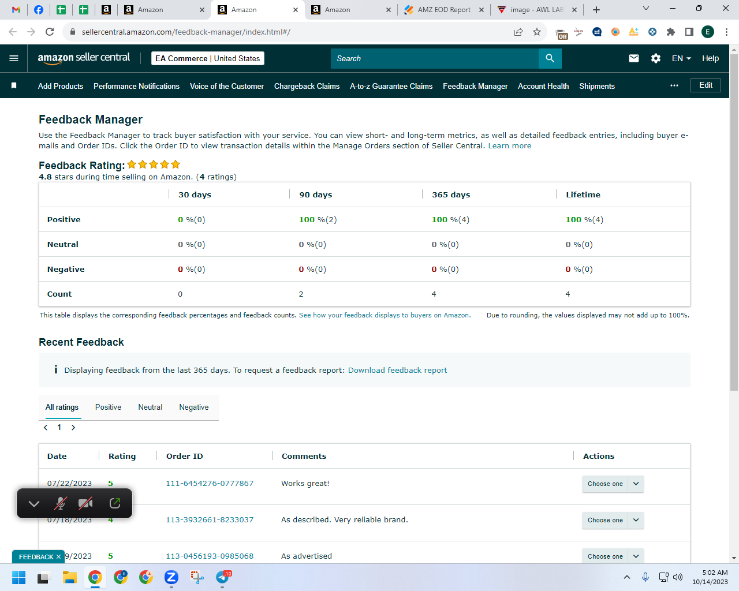
Task: Show hidden system tray icons
Action: pos(627,577)
